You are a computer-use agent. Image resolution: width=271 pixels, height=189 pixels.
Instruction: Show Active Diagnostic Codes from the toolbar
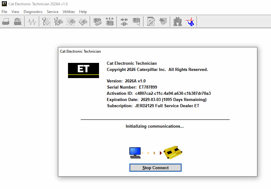(x=47, y=22)
